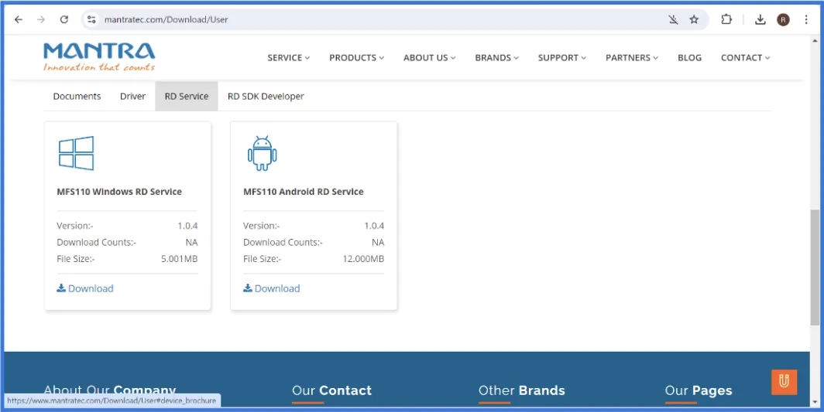824x412 pixels.
Task: Click the Our Contact footer heading
Action: point(331,390)
